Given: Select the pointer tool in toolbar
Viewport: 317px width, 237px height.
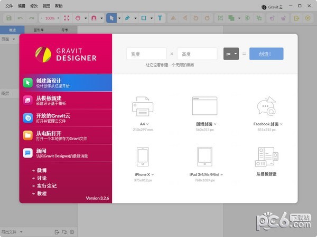Looking at the screenshot, I should tap(110, 18).
